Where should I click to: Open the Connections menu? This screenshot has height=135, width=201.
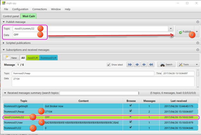[x=39, y=9]
